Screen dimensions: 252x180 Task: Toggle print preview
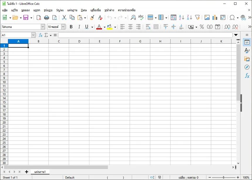click(x=55, y=18)
